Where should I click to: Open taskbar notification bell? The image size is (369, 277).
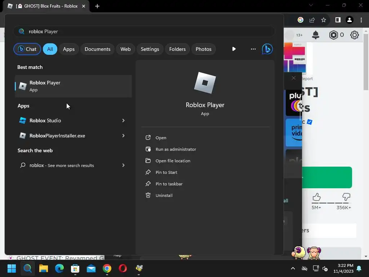pyautogui.click(x=359, y=268)
